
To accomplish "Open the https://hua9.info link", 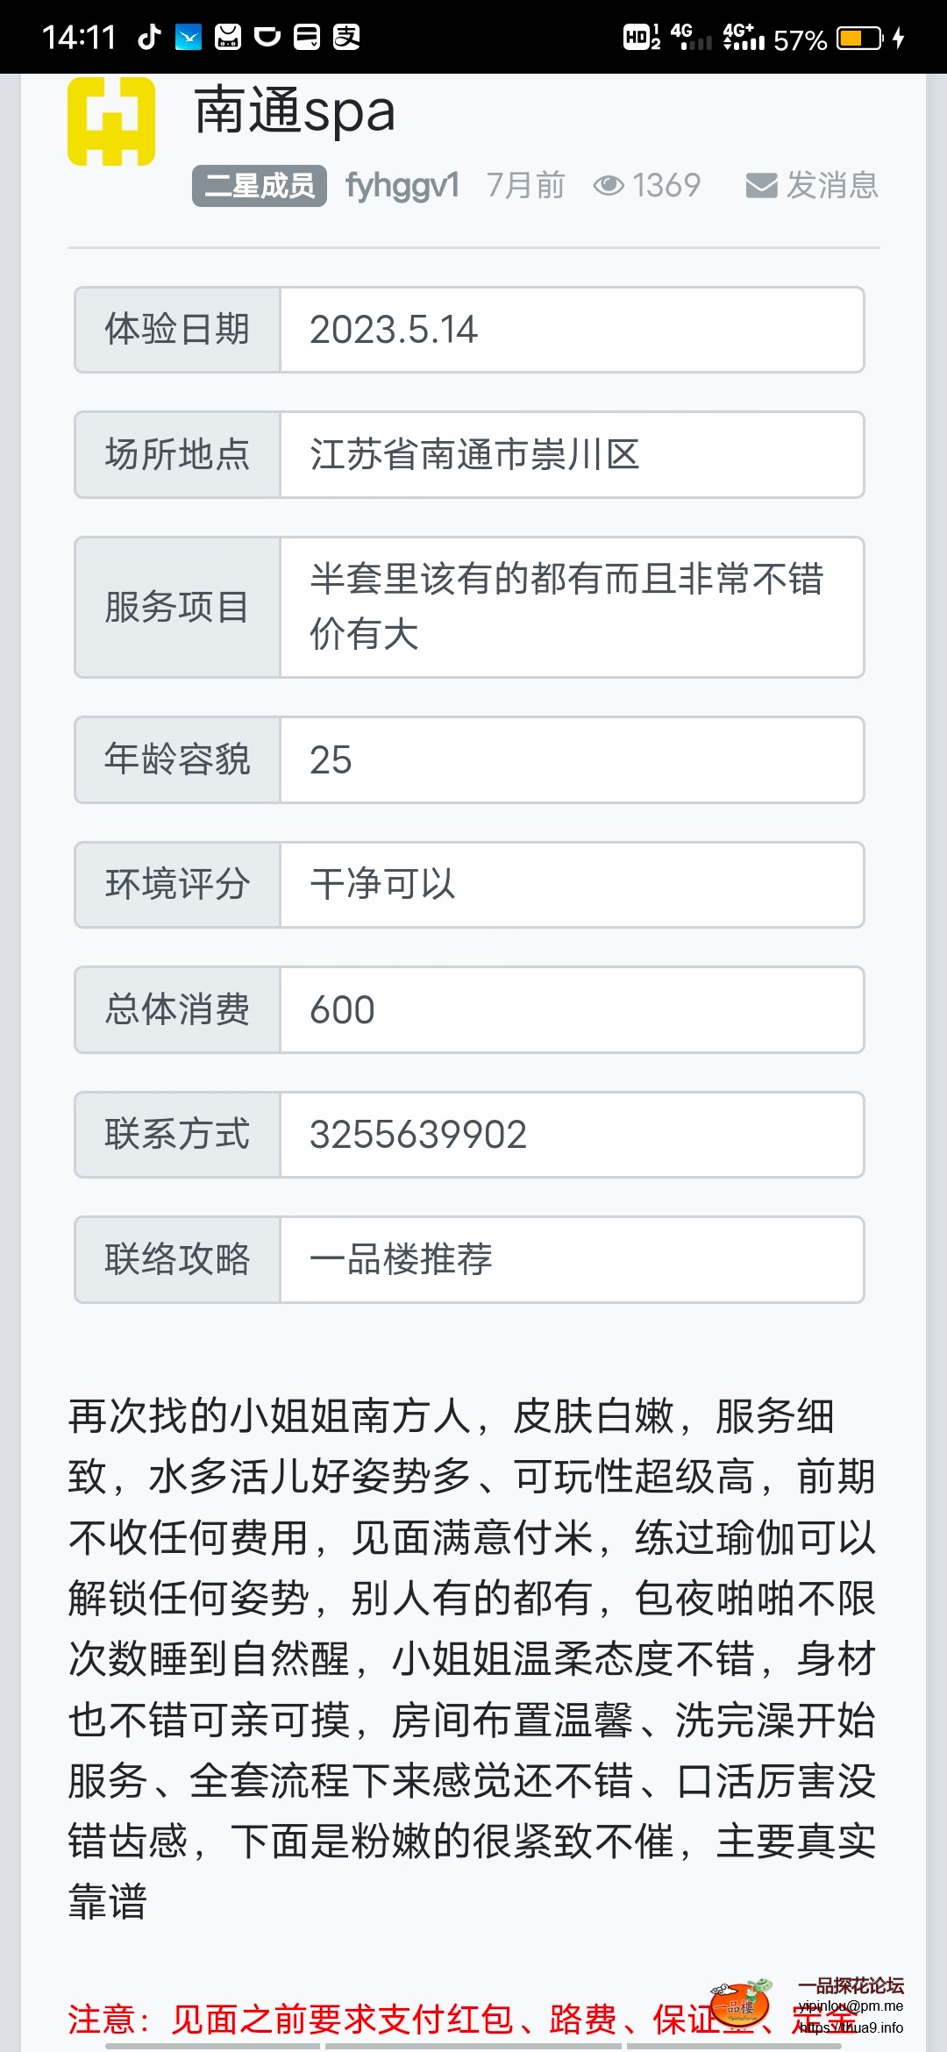I will tap(851, 2027).
